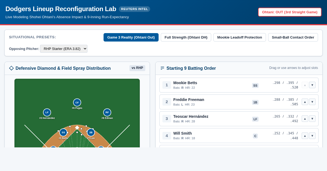This screenshot has height=171, width=327.
Task: Select the RF marker for Edman
Action: (x=107, y=112)
